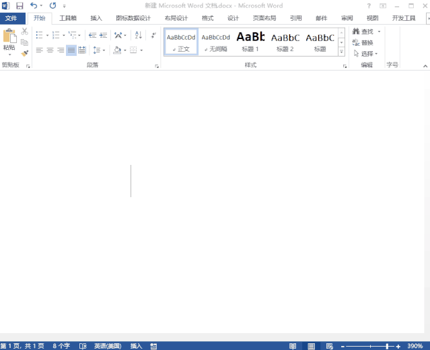430x350 pixels.
Task: Click the macro recording status icon
Action: [x=153, y=346]
